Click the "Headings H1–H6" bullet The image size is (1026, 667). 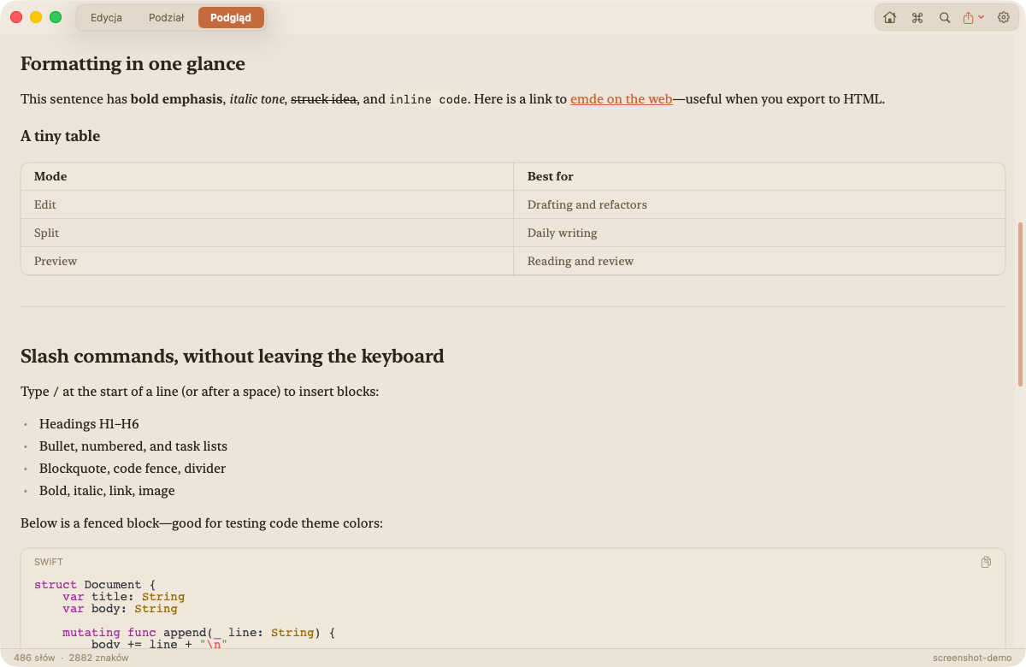tap(89, 424)
